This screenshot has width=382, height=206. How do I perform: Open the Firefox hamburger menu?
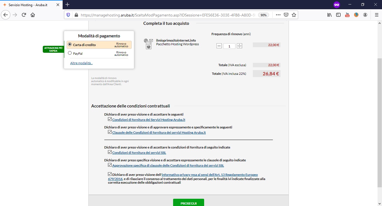coord(376,15)
